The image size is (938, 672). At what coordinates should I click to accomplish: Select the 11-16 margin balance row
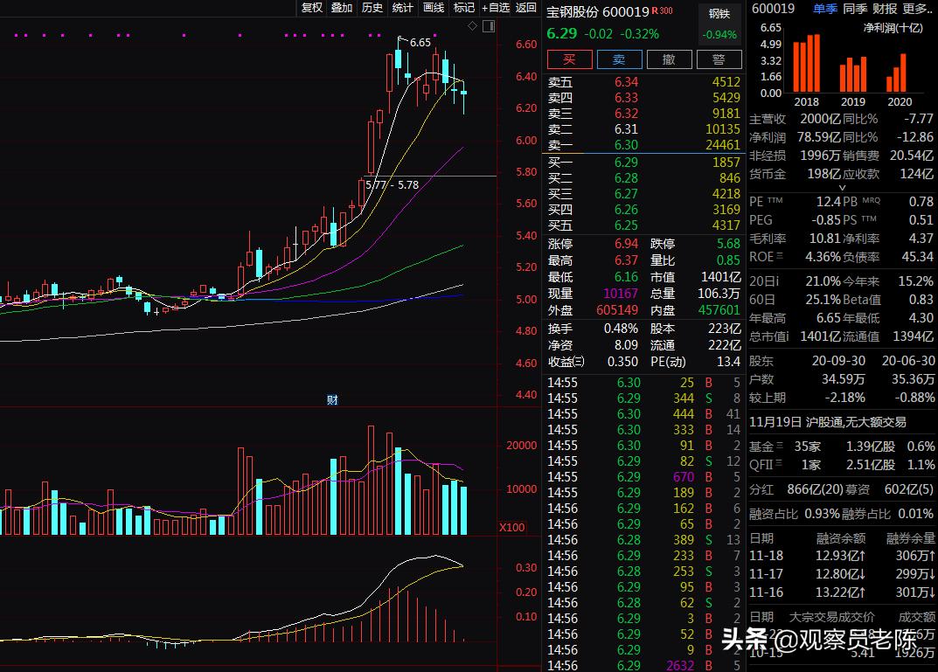pos(843,592)
